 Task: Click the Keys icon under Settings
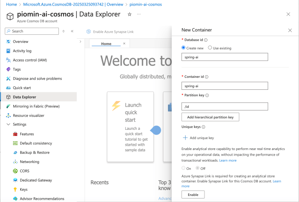15,190
